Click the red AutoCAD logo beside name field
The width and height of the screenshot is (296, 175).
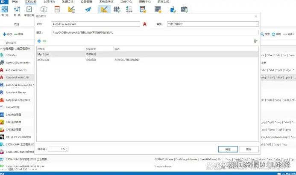click(x=145, y=24)
